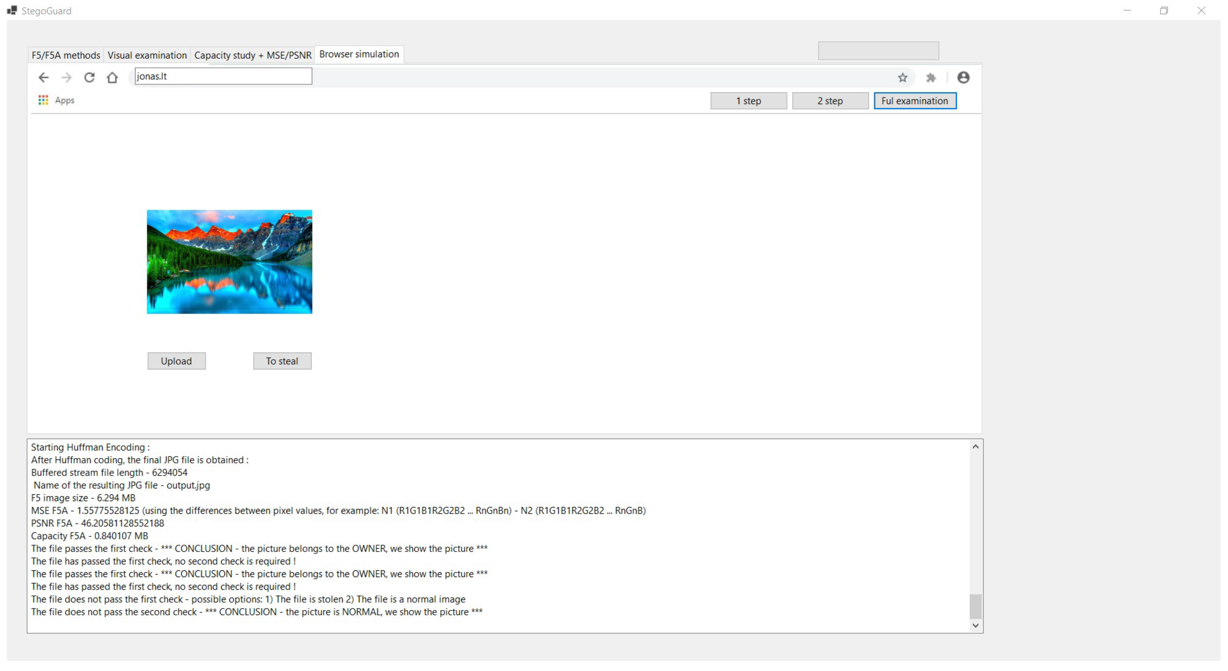Select Capacity study + MSE/PSNR tab

tap(253, 55)
